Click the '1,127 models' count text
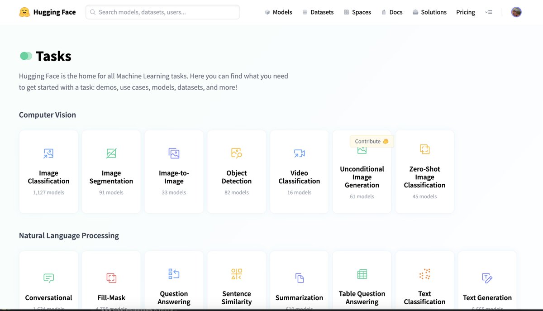The width and height of the screenshot is (543, 311). (48, 192)
